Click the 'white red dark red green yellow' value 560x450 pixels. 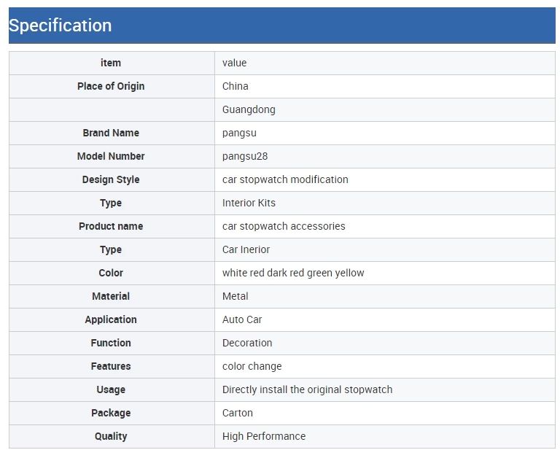tap(293, 273)
